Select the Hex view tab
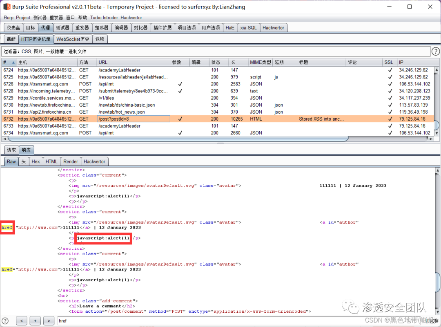The height and width of the screenshot is (327, 441). (x=36, y=161)
